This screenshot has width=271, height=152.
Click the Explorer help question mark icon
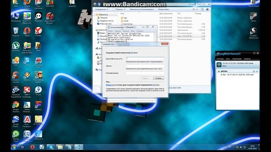(x=207, y=9)
